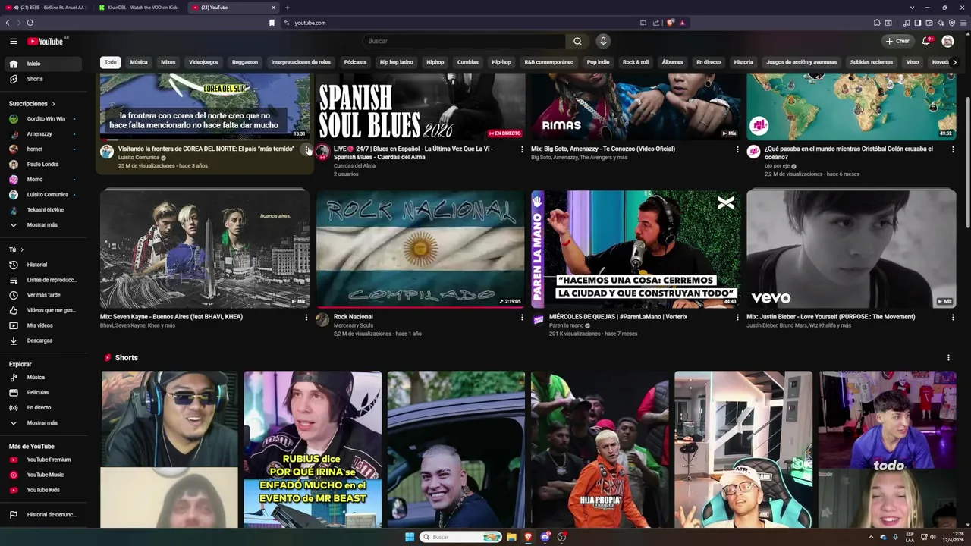Select the Reggaeton filter chip
The height and width of the screenshot is (546, 971).
244,62
